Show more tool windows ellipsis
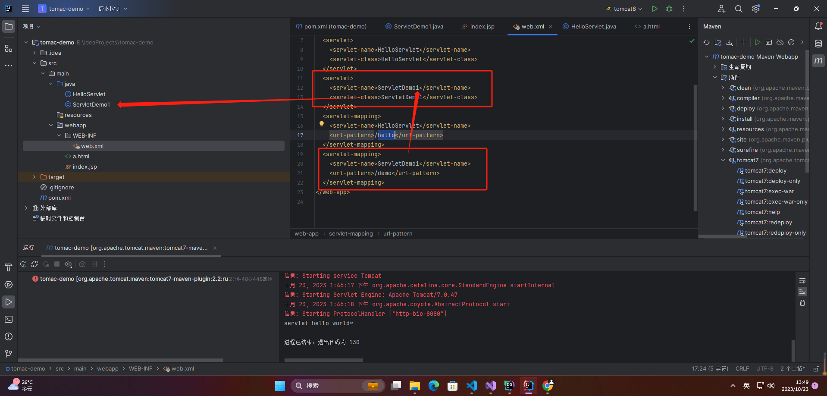Image resolution: width=827 pixels, height=396 pixels. 9,66
